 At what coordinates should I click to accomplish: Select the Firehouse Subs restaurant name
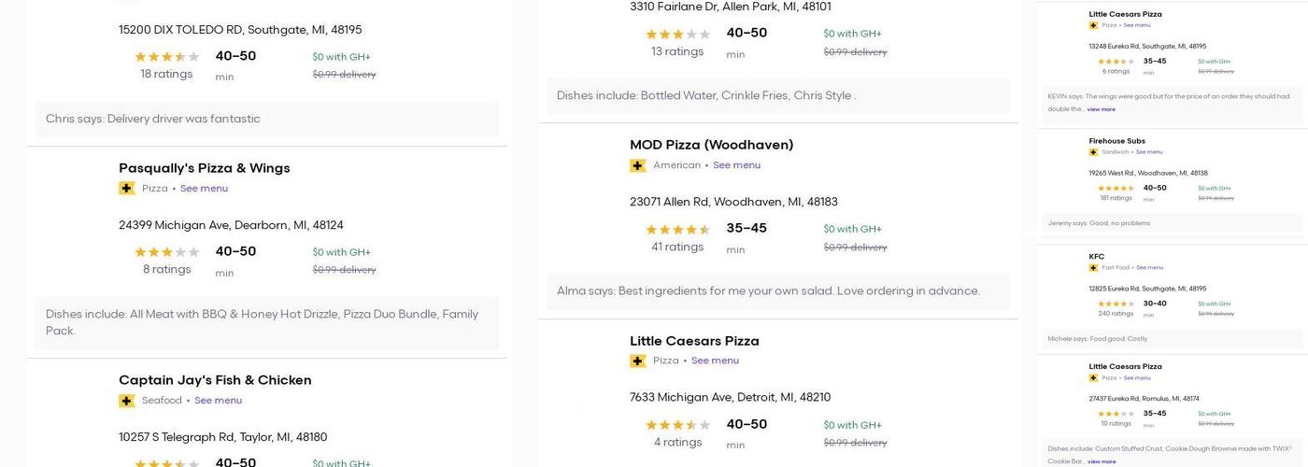coord(1116,141)
